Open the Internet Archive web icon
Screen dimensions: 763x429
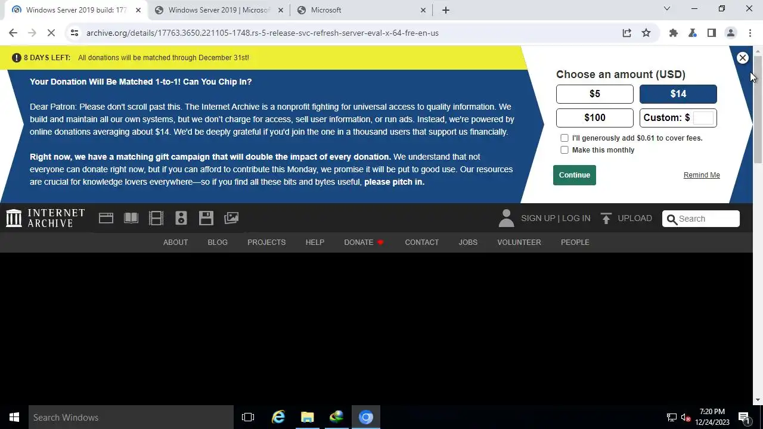[106, 218]
